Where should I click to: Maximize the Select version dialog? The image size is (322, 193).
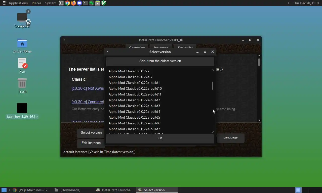205,52
